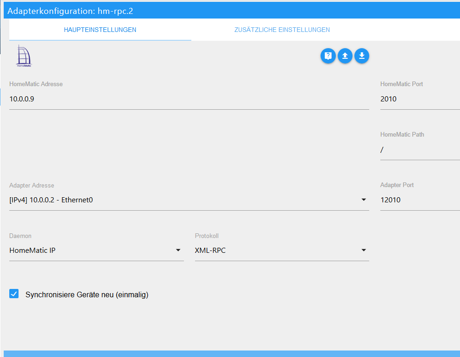The width and height of the screenshot is (460, 357).
Task: Click the HomeMatic Path label
Action: [x=402, y=134]
